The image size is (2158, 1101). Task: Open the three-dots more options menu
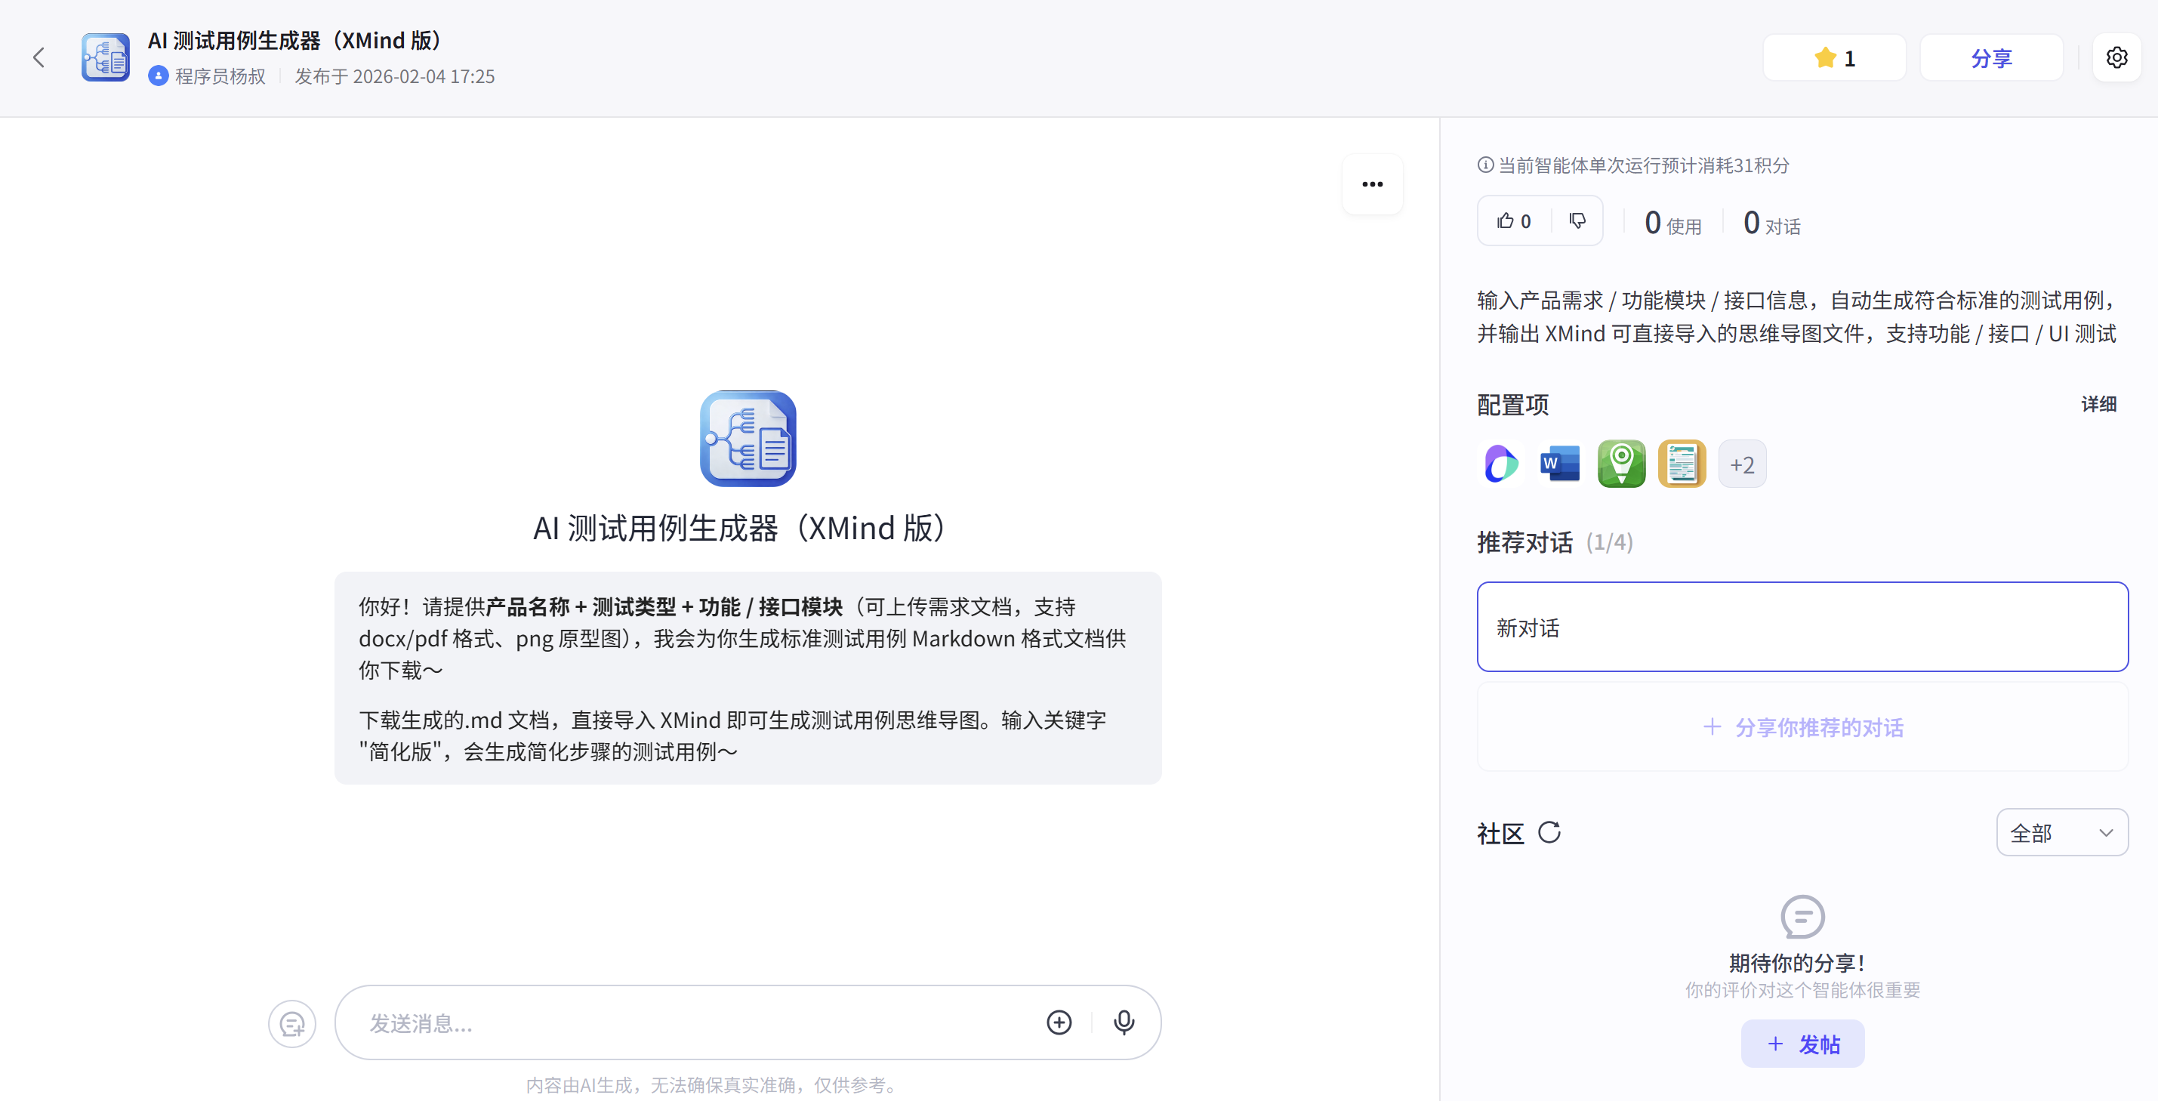[1372, 184]
